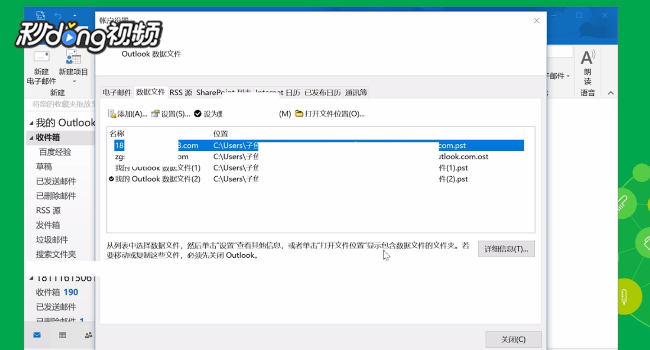Open the 发件箱 folder
Viewport: 650px width, 350px height.
point(48,225)
